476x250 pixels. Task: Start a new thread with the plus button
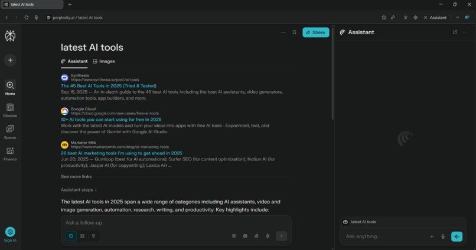point(10,60)
